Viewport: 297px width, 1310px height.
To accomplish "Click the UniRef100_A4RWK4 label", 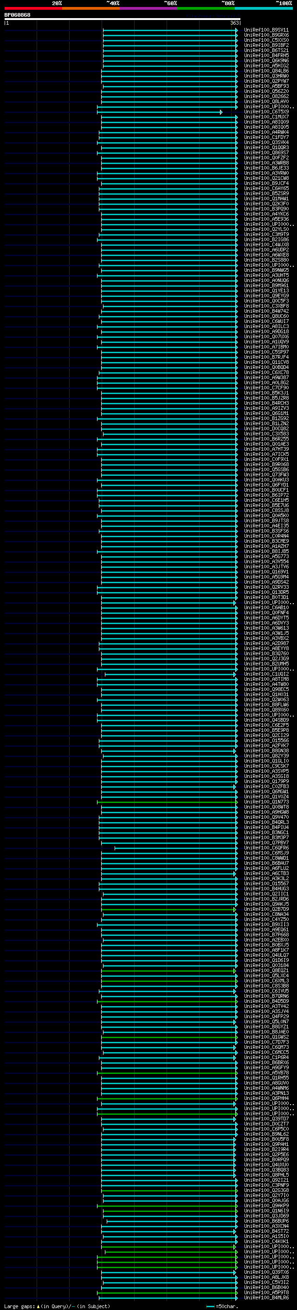I will pyautogui.click(x=266, y=132).
